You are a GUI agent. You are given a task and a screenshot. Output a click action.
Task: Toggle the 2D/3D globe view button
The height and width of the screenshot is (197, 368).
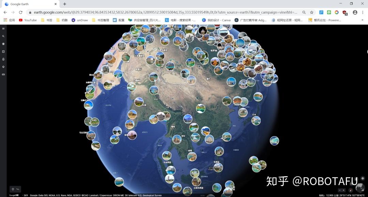[360, 187]
